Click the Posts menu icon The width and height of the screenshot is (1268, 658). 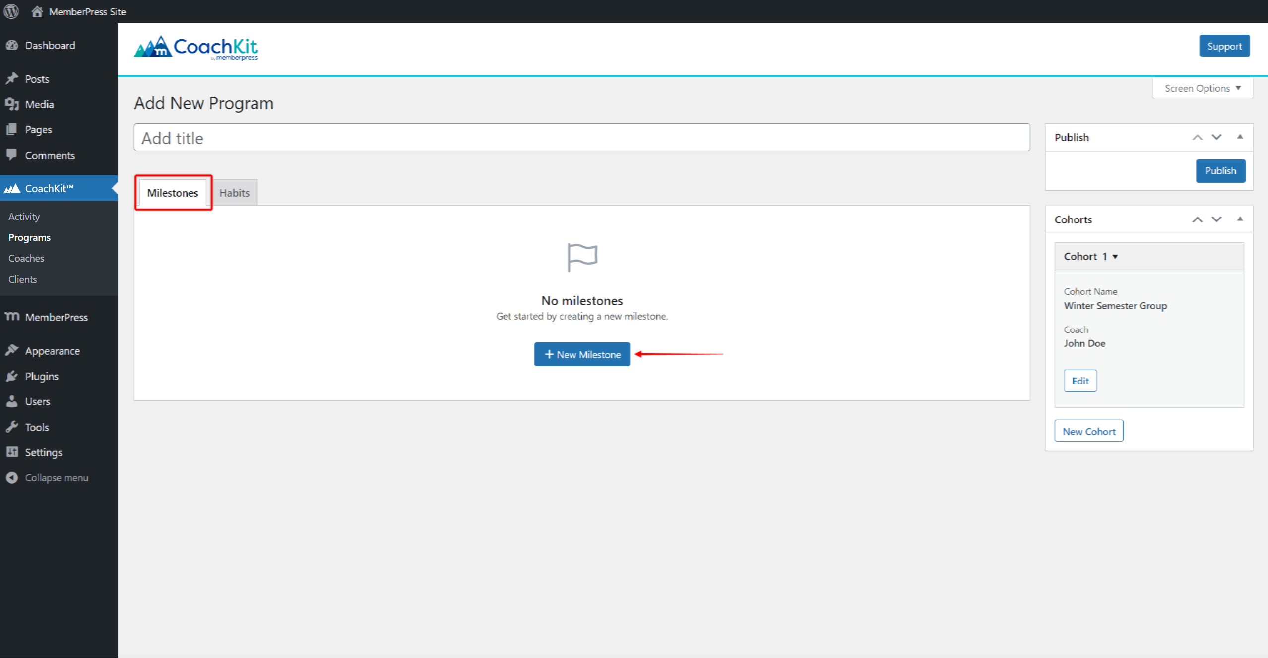pos(13,79)
